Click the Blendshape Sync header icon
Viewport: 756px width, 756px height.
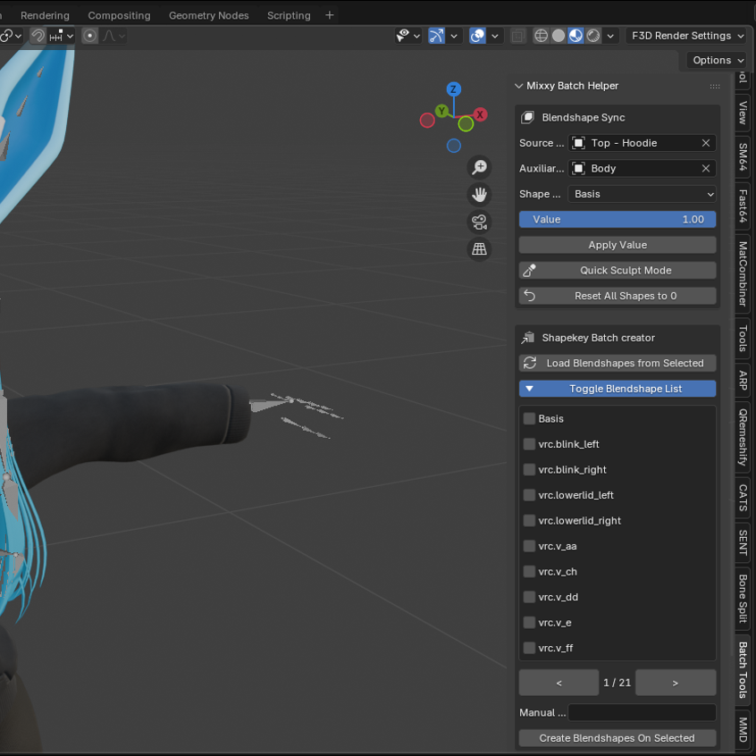click(528, 117)
